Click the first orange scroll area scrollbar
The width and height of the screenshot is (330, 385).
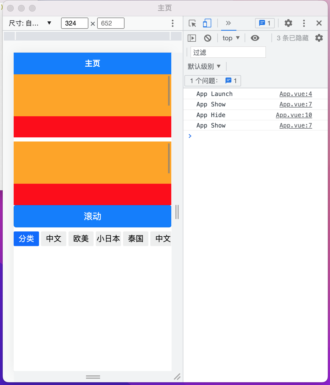pyautogui.click(x=169, y=91)
